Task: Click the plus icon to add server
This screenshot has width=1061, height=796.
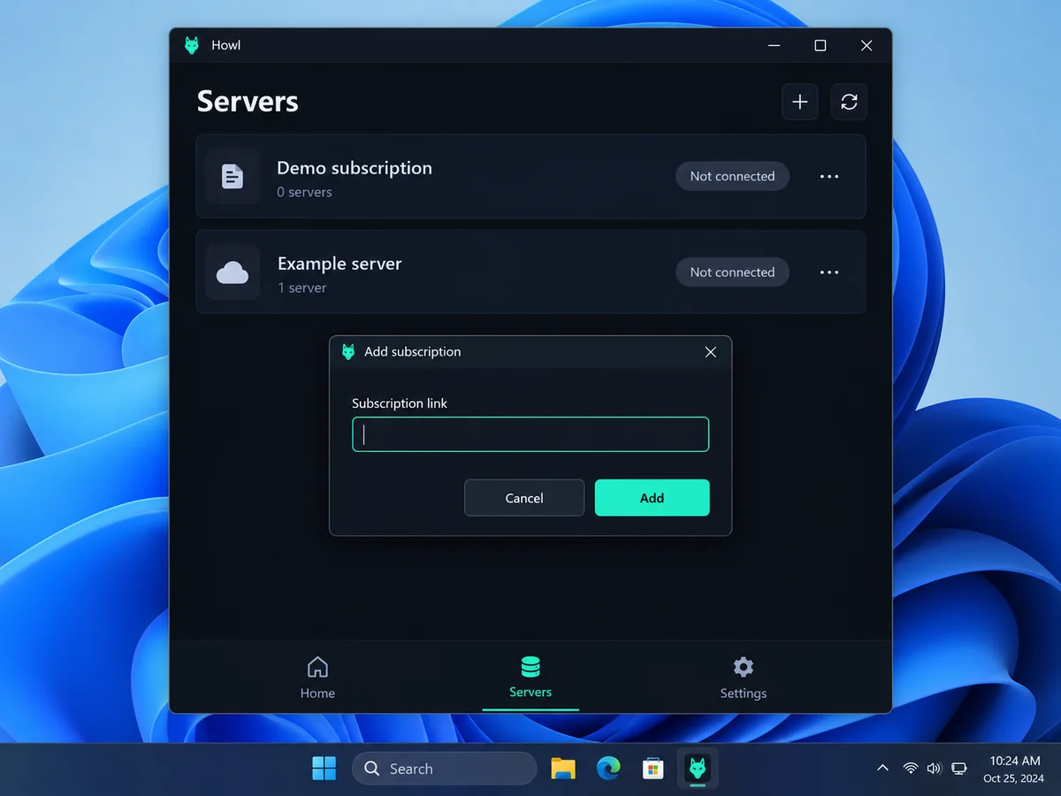Action: pos(800,102)
